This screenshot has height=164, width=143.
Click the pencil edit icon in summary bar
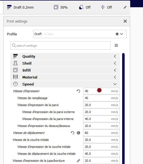click(125, 7)
